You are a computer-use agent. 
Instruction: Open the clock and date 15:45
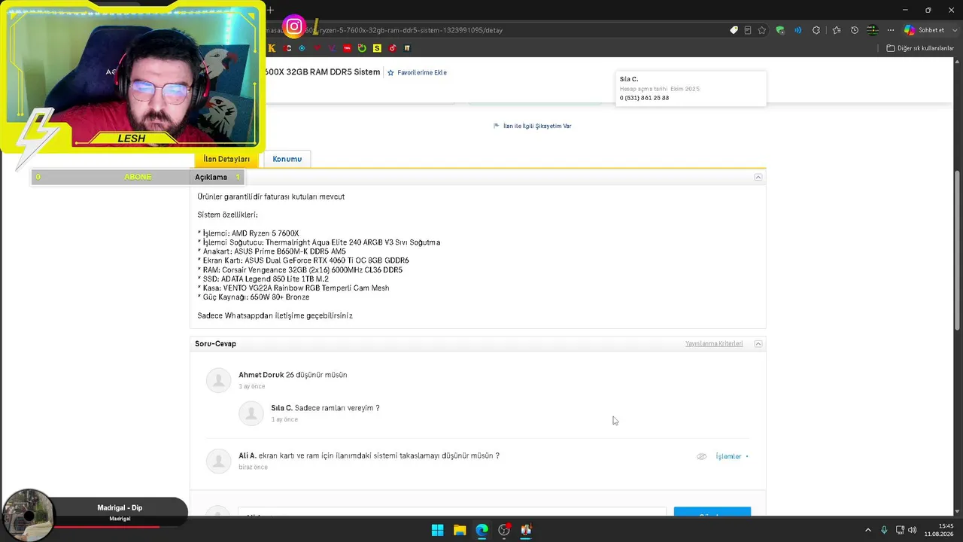coord(938,530)
